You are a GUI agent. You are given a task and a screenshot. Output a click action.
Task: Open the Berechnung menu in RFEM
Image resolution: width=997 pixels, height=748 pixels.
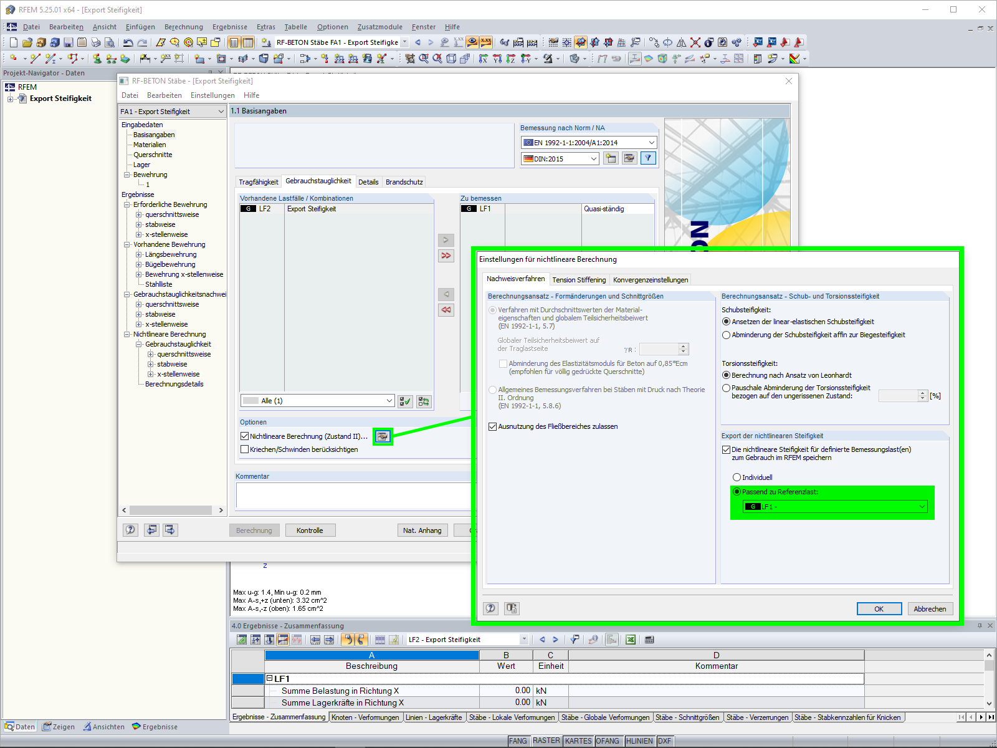(x=184, y=27)
